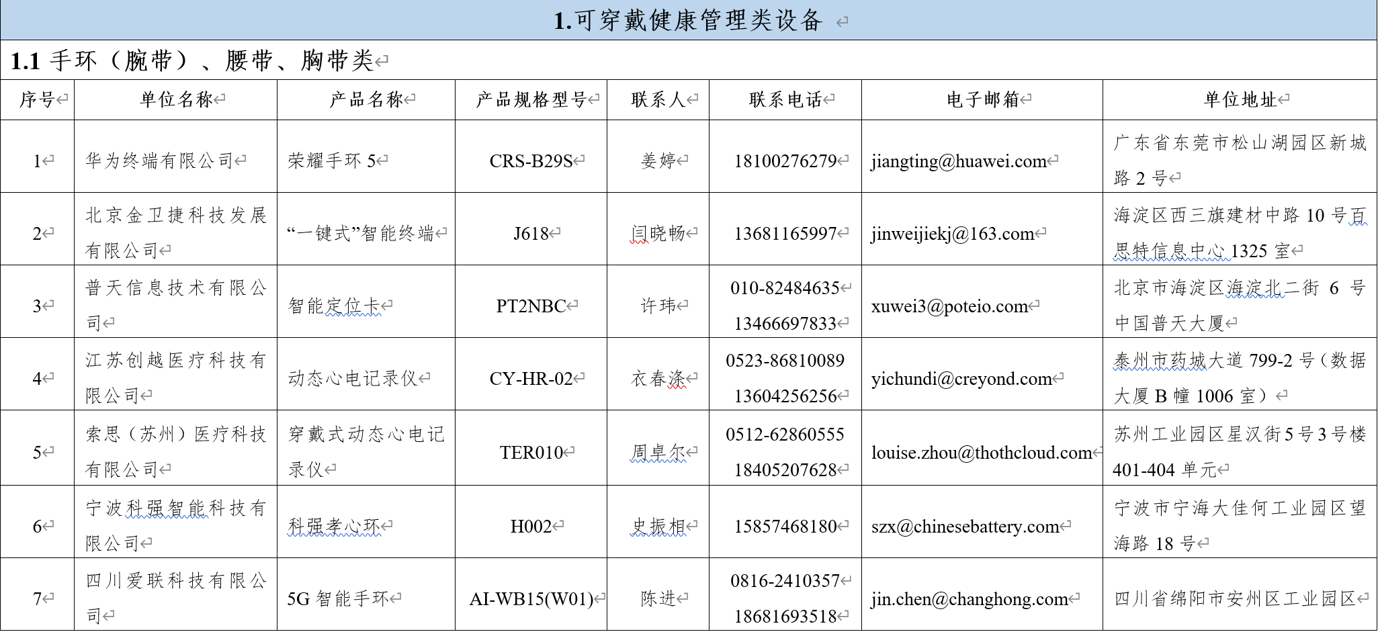Click the email jin.chen@changhong.com
This screenshot has width=1378, height=632.
click(970, 599)
